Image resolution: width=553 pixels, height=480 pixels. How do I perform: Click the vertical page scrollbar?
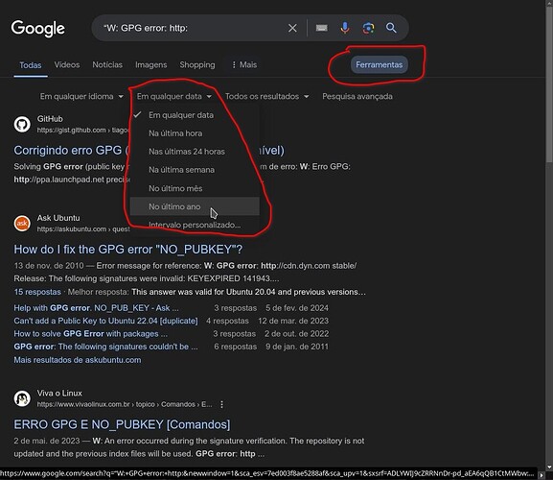(x=549, y=233)
